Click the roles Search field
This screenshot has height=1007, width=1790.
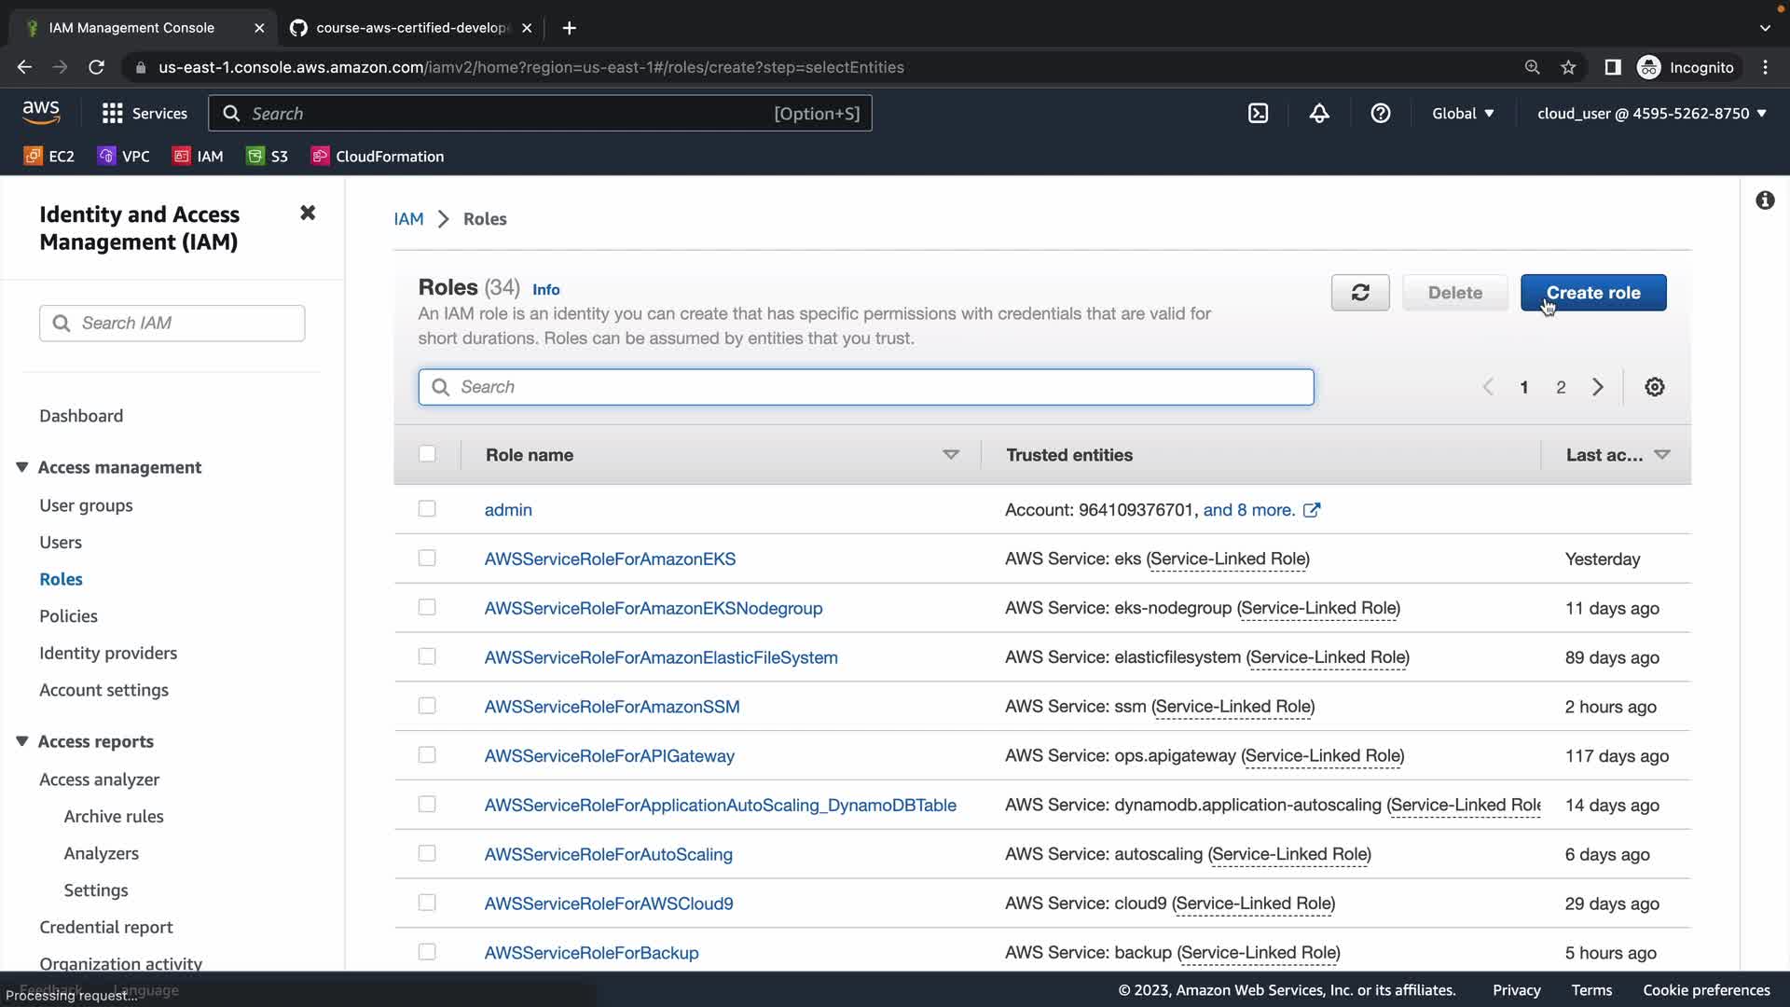point(865,387)
